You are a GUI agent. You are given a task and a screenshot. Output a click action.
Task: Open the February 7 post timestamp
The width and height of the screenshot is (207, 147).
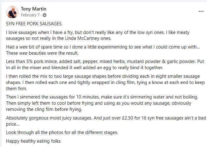tap(30, 15)
